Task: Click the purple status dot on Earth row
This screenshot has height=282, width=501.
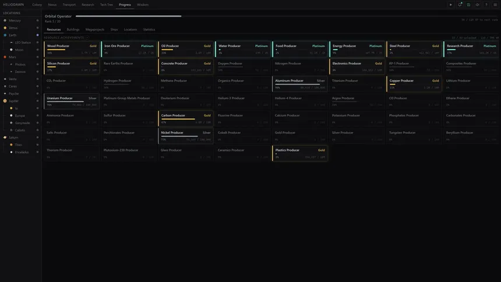Action: [37, 35]
